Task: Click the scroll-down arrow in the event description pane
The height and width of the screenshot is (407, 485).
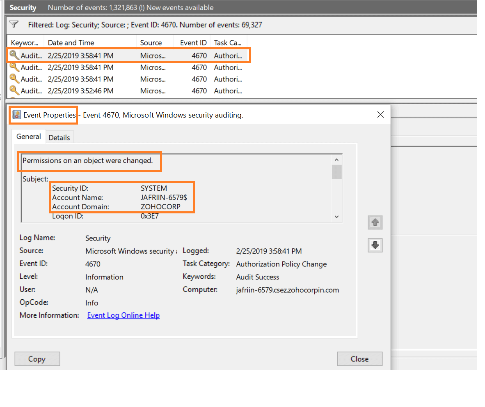Action: pyautogui.click(x=336, y=216)
